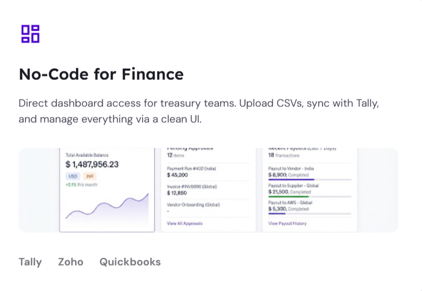Click the Zoho integration label
The width and height of the screenshot is (422, 291).
[x=71, y=262]
